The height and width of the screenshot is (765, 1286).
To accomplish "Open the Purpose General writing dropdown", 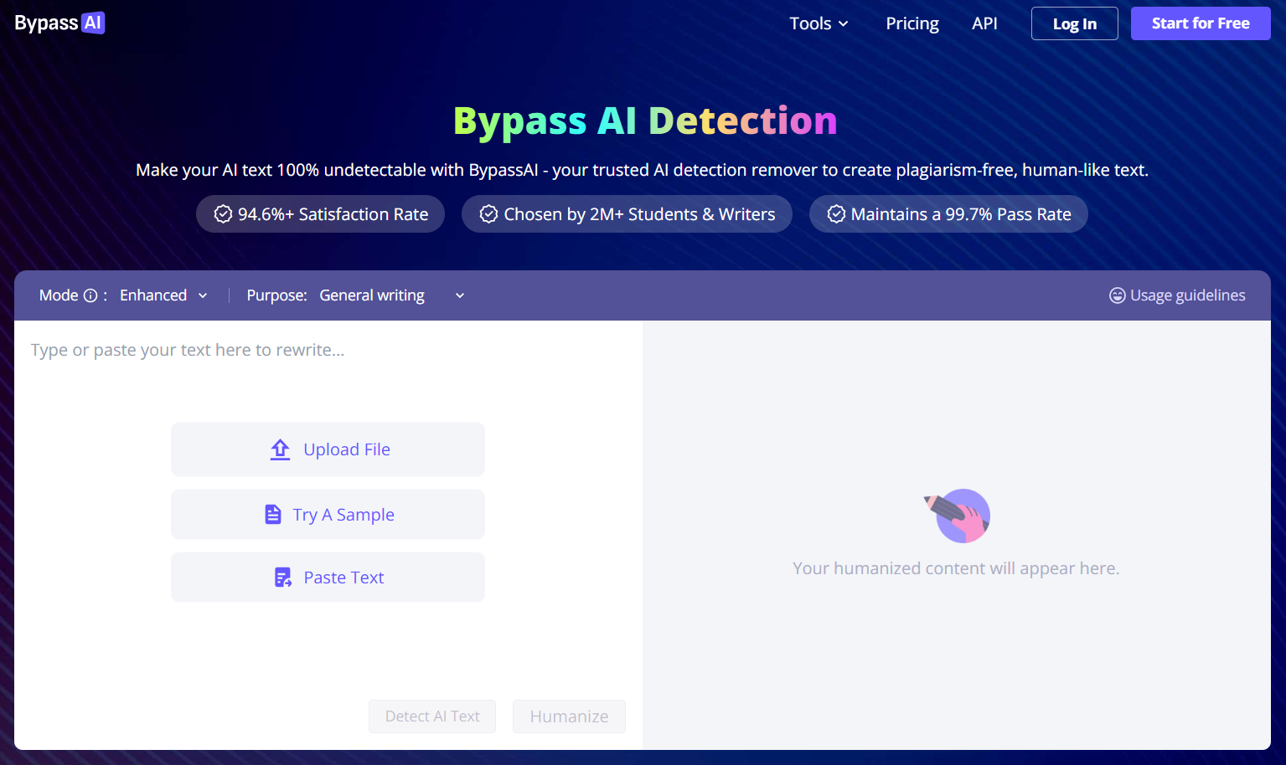I will tap(391, 295).
